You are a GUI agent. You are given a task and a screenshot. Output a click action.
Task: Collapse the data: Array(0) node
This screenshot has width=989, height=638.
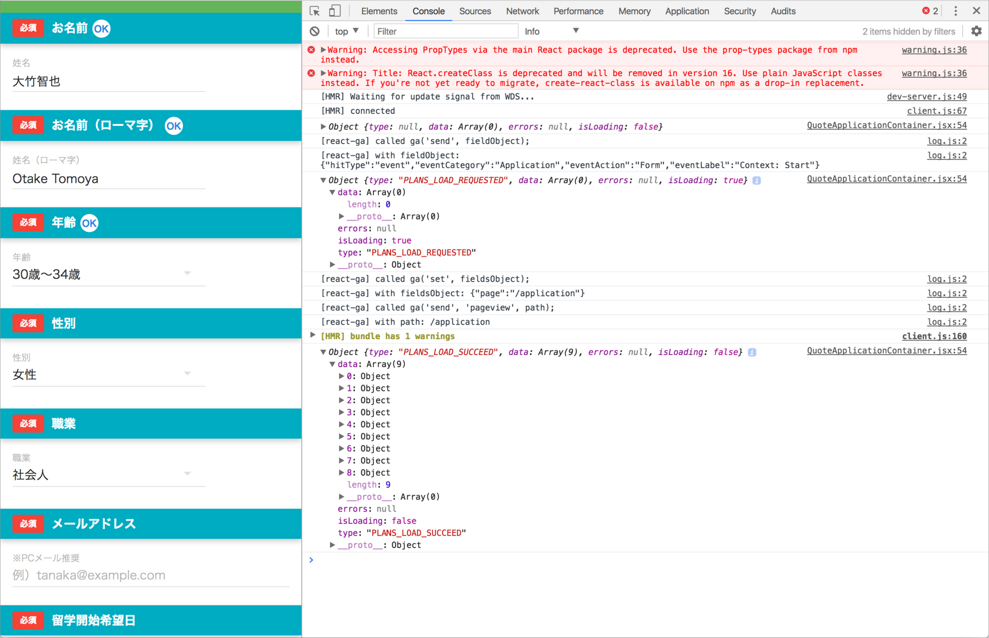332,192
